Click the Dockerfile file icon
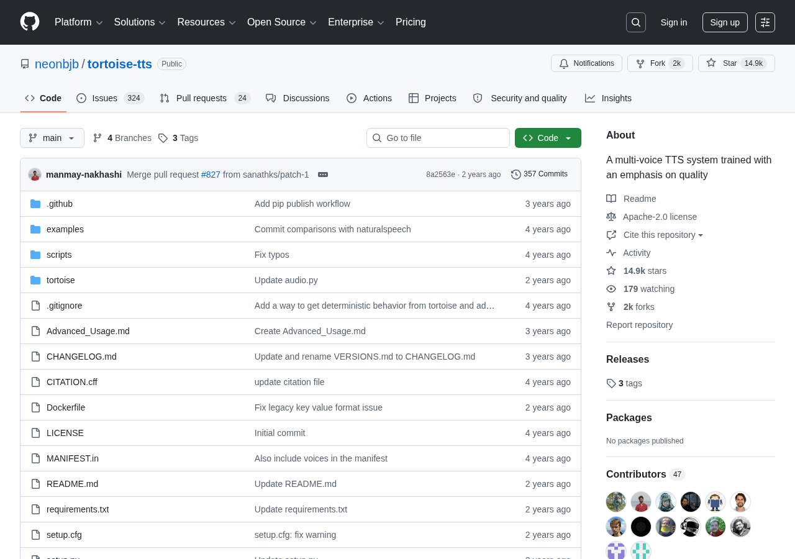Image resolution: width=795 pixels, height=559 pixels. click(x=35, y=407)
